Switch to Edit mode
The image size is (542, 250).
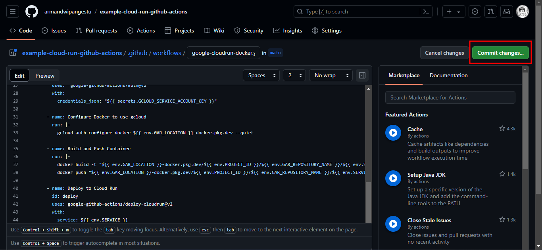19,76
